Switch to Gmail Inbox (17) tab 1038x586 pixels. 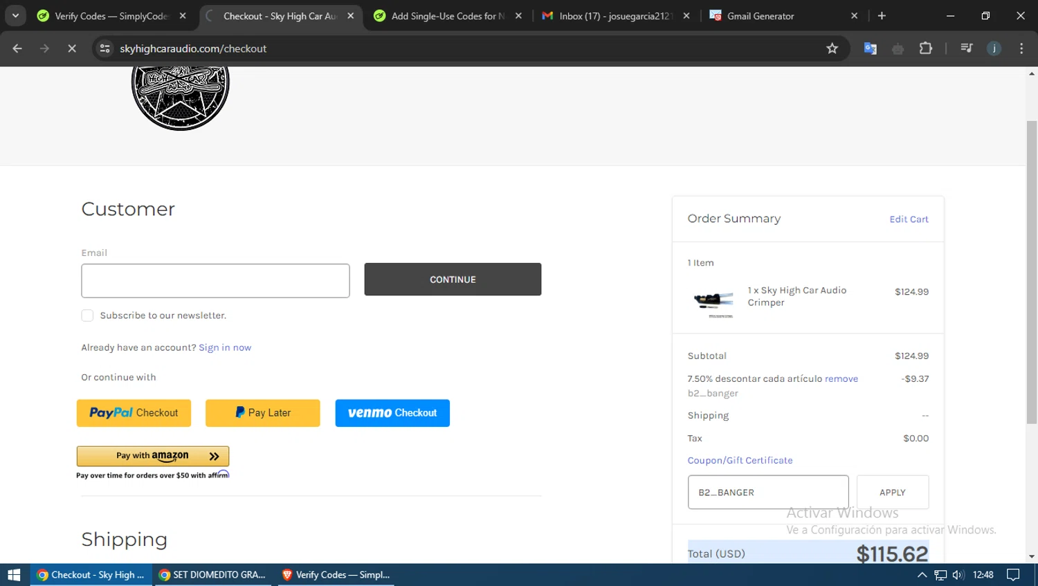[616, 16]
